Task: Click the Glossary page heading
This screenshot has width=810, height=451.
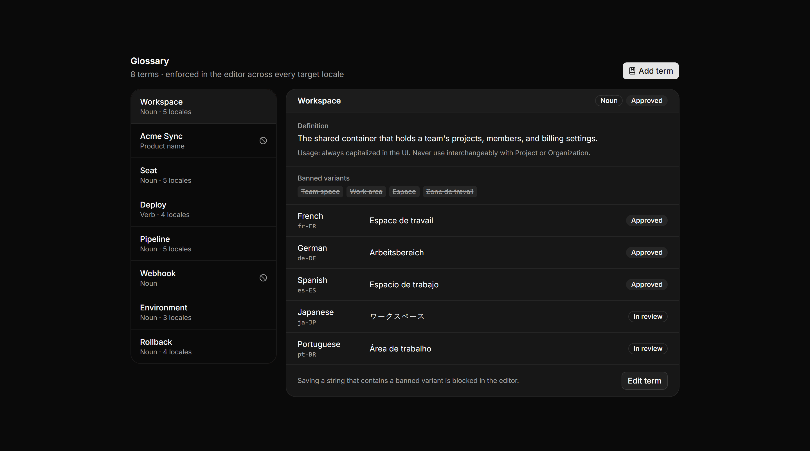Action: (x=150, y=61)
